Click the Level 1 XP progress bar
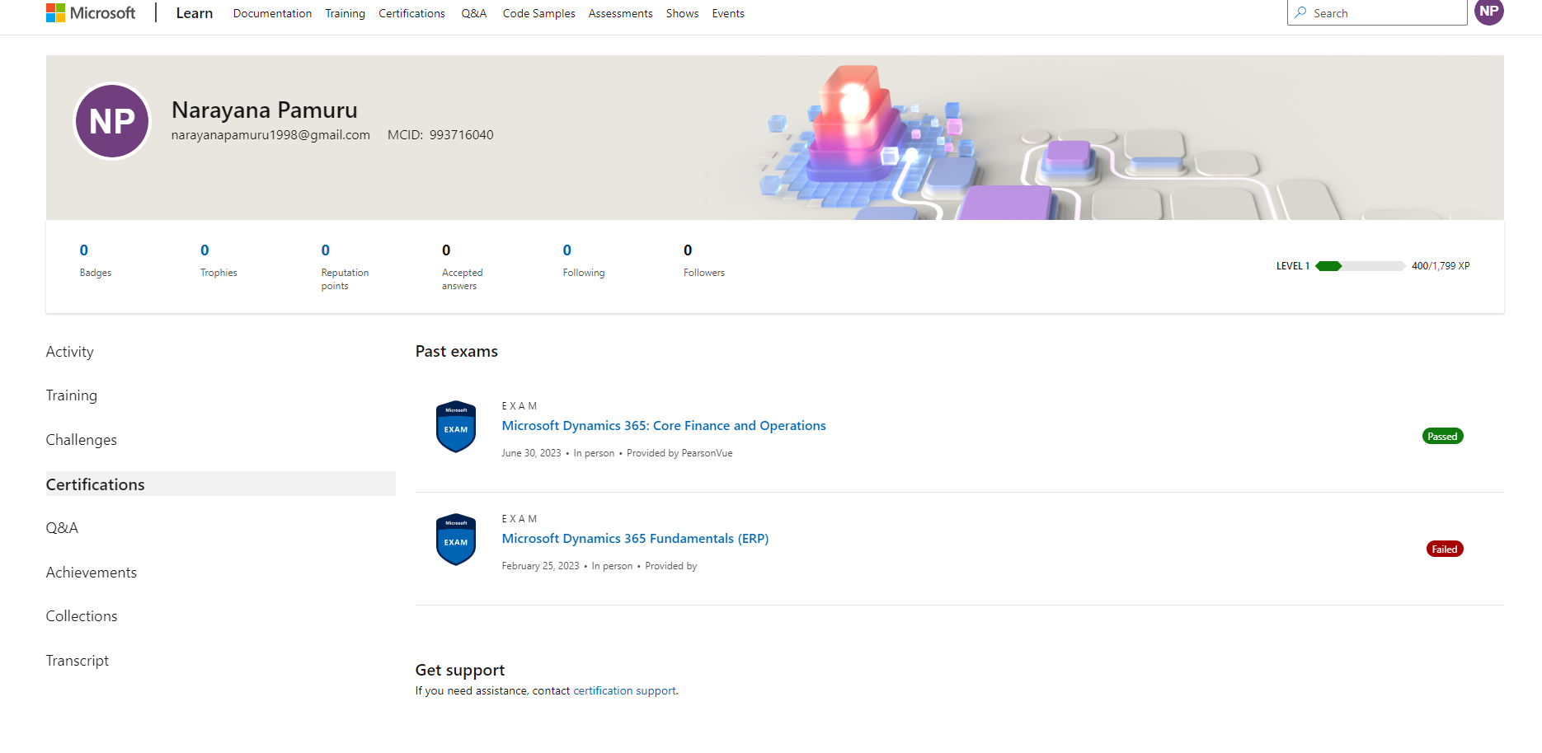1542x753 pixels. (x=1363, y=265)
